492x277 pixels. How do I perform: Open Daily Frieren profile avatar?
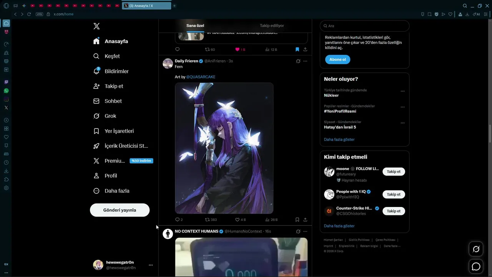tap(168, 63)
